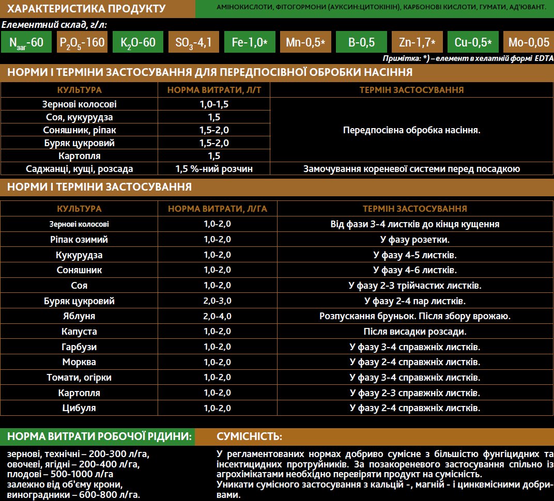Image resolution: width=554 pixels, height=501 pixels.
Task: Click the P2O5-160 phosphorus badge
Action: [x=82, y=42]
